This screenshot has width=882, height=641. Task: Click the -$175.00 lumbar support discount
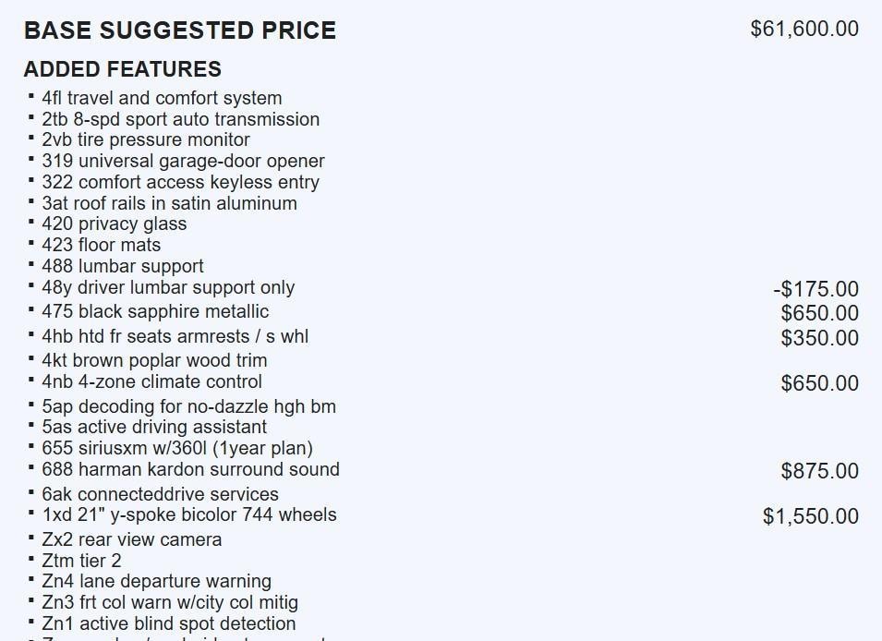pyautogui.click(x=816, y=289)
